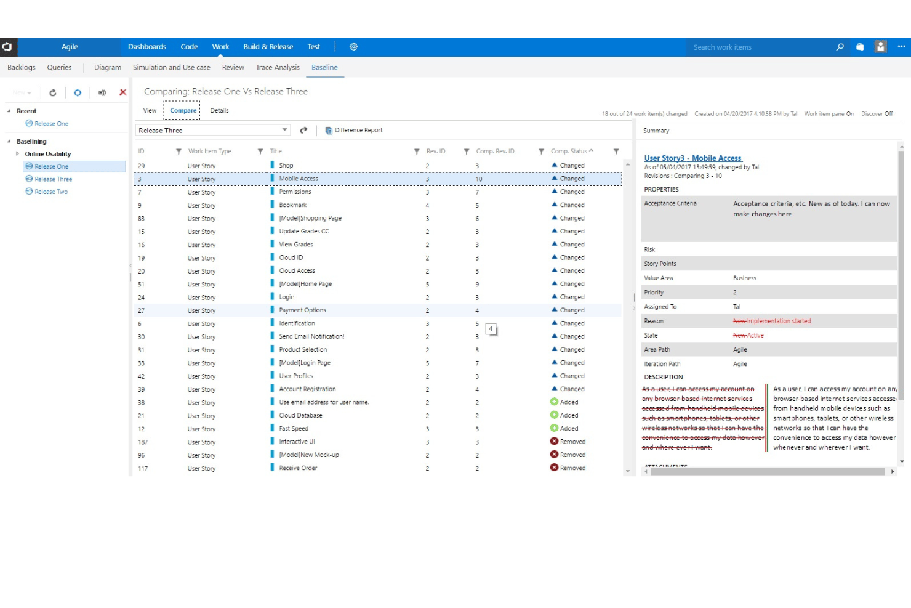Open the settings gear in top bar
This screenshot has width=911, height=608.
click(x=353, y=47)
